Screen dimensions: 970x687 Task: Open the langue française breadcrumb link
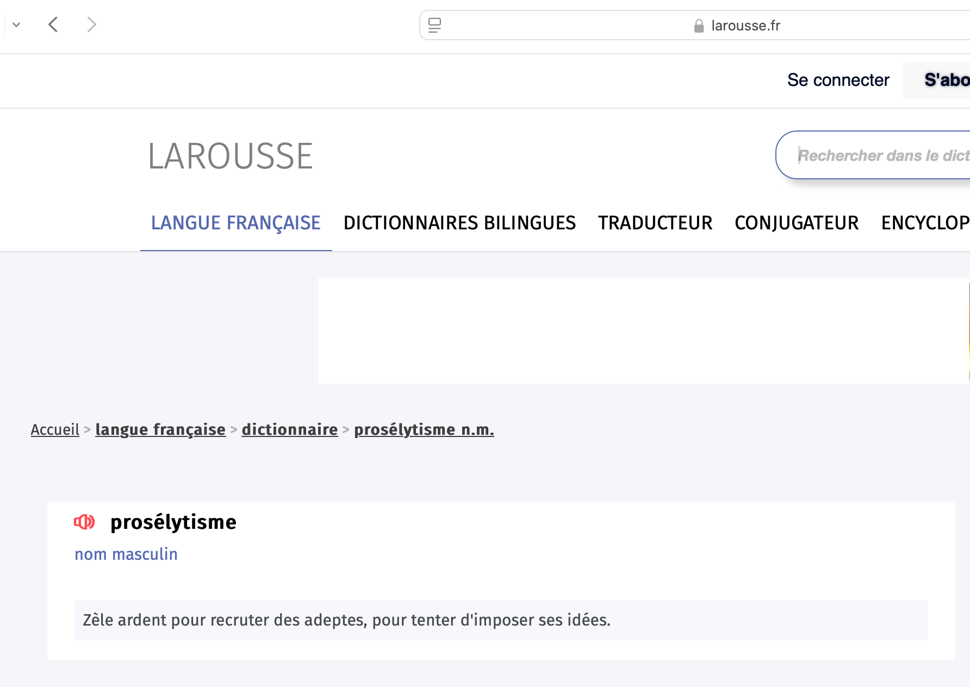coord(160,430)
